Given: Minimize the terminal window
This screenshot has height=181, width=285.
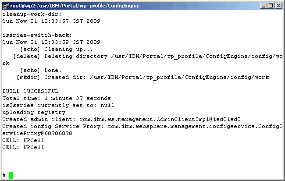Looking at the screenshot, I should click(264, 5).
